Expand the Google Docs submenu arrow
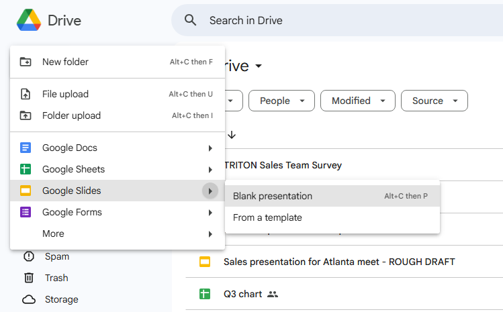This screenshot has width=503, height=312. (x=210, y=148)
